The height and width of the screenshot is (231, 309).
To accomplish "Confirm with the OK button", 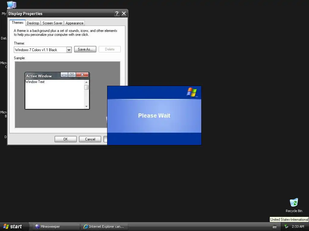I will tap(65, 139).
